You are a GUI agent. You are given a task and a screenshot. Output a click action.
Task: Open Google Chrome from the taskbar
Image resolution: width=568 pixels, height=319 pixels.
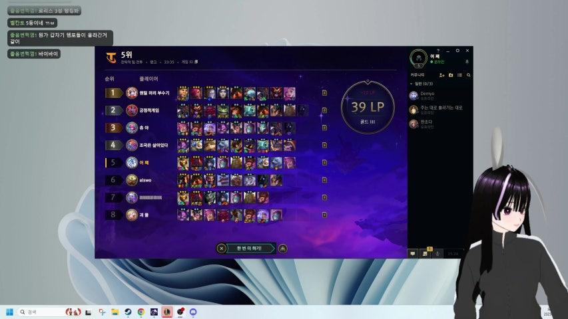pyautogui.click(x=141, y=312)
